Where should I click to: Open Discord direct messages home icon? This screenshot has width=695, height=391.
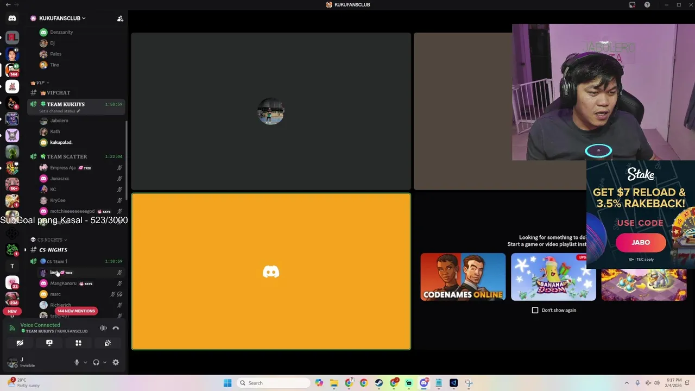(12, 18)
